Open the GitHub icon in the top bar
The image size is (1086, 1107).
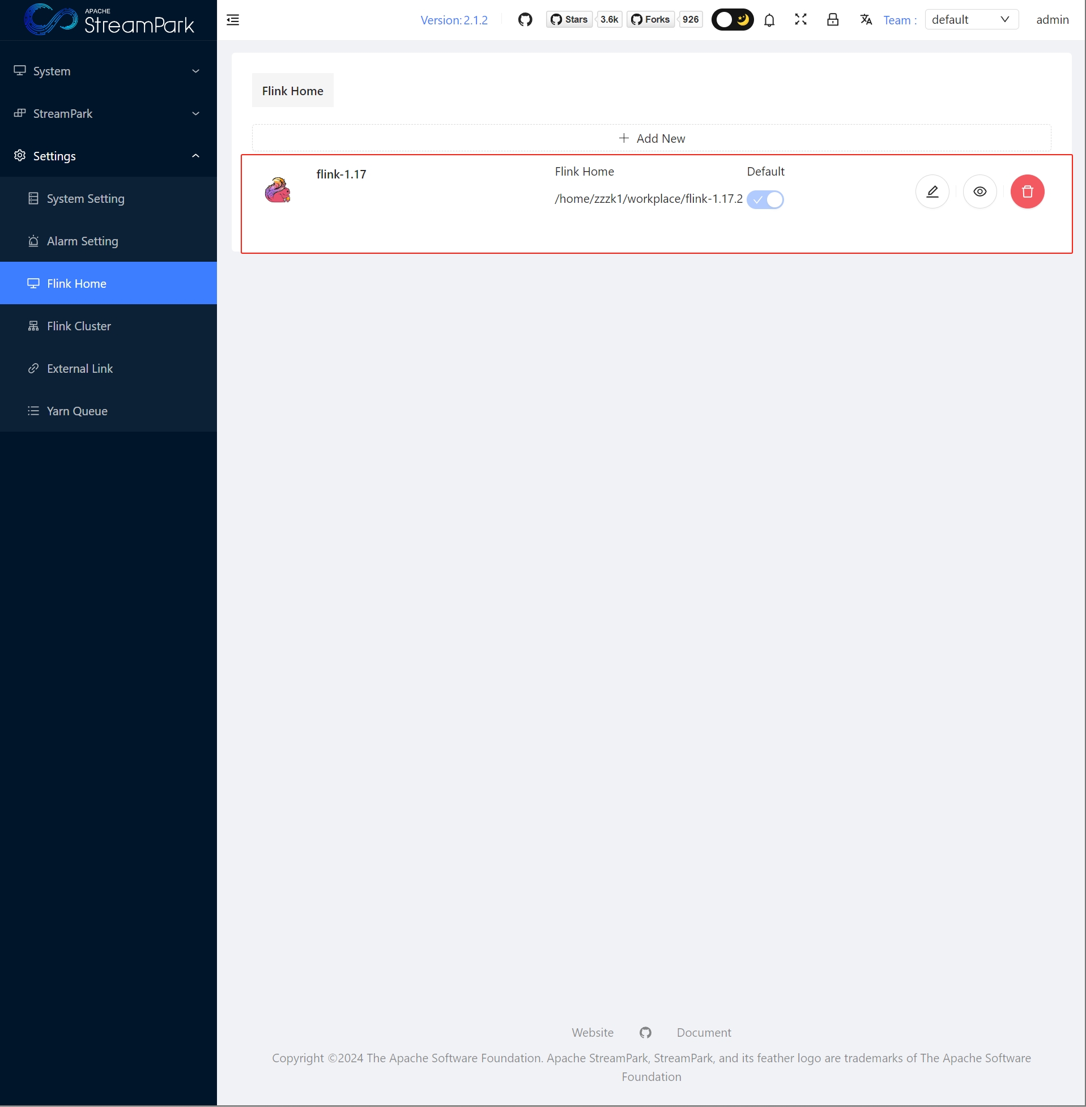(x=525, y=20)
